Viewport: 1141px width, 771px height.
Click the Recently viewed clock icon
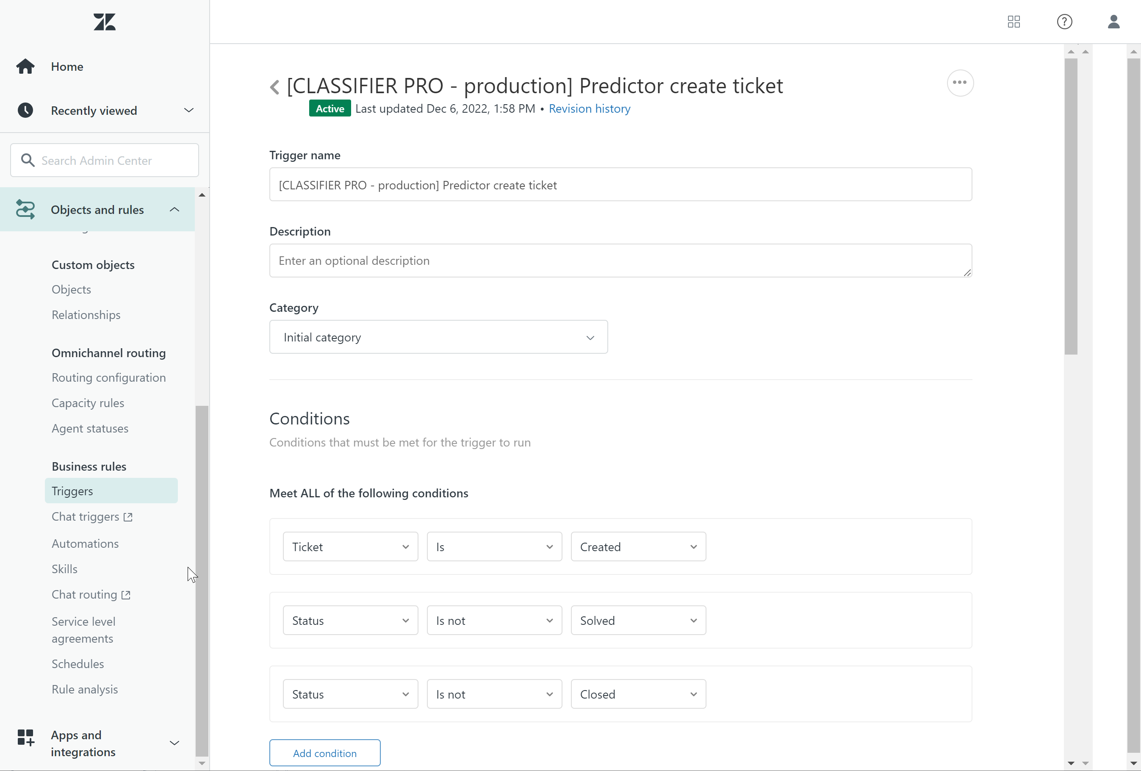click(x=25, y=111)
